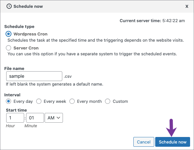Select the Server Cron radio button
The width and height of the screenshot is (194, 150).
tap(8, 48)
